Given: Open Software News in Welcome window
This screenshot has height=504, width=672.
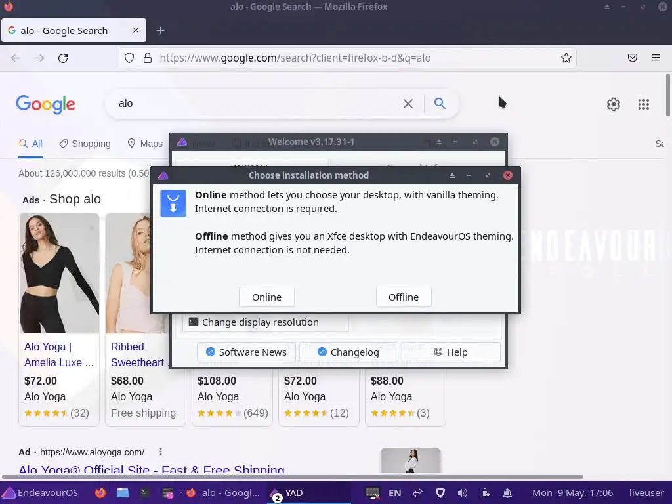Looking at the screenshot, I should pyautogui.click(x=247, y=352).
